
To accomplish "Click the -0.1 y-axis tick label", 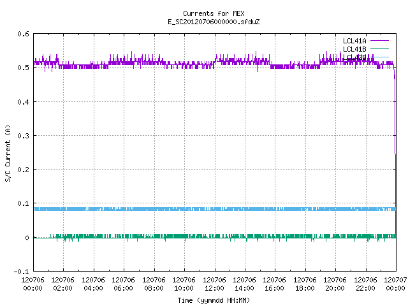I will point(21,272).
